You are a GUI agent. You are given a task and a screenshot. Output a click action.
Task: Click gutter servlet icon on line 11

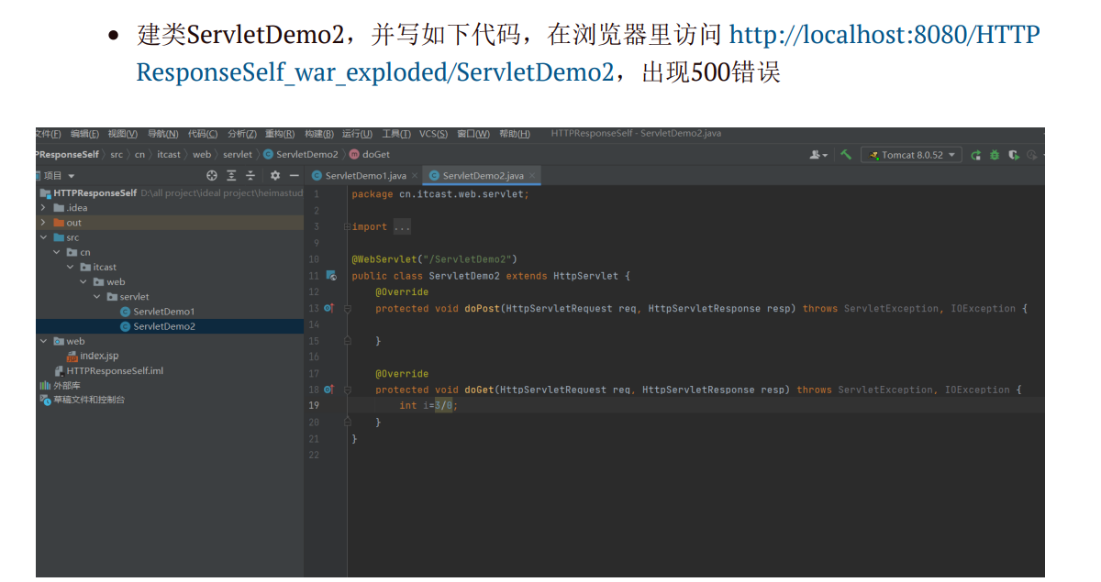(x=331, y=276)
